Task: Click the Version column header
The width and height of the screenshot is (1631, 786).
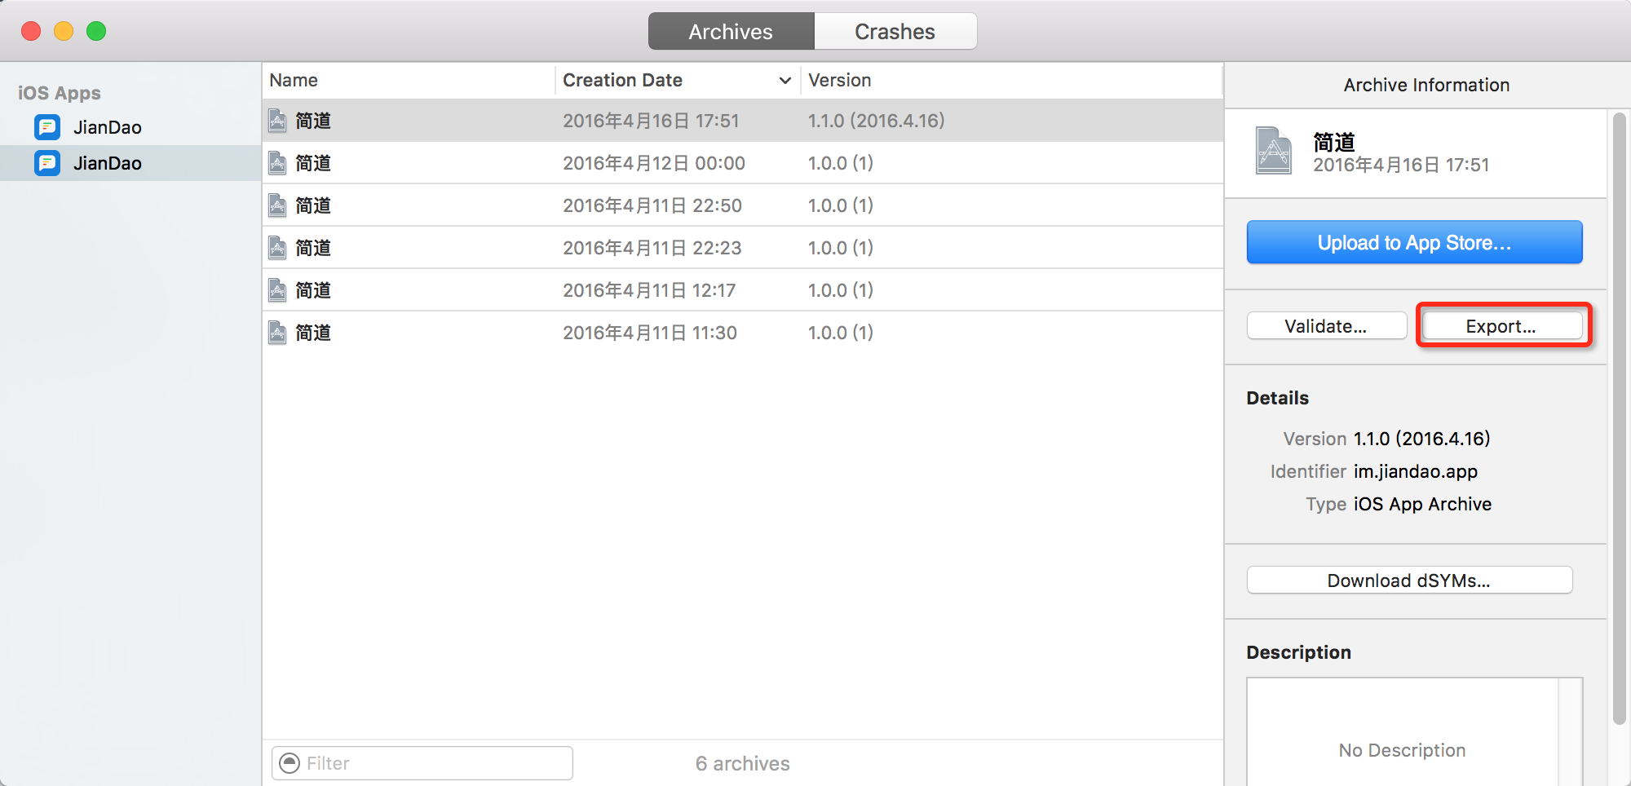Action: [1011, 81]
